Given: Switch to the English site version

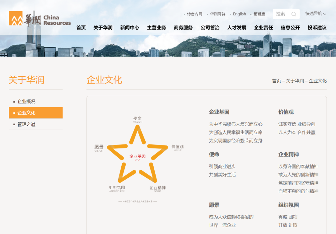Looking at the screenshot, I should [x=239, y=14].
